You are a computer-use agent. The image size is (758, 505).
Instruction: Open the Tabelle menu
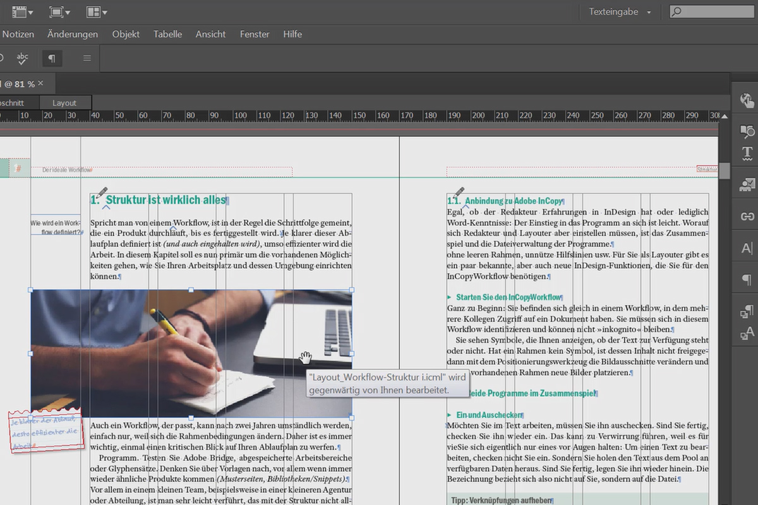coord(167,34)
